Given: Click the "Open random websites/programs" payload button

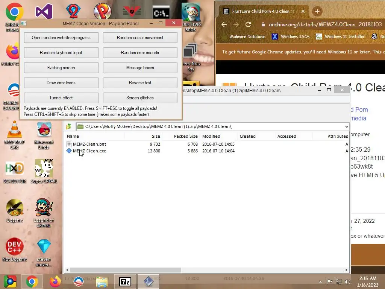Looking at the screenshot, I should pyautogui.click(x=61, y=38).
